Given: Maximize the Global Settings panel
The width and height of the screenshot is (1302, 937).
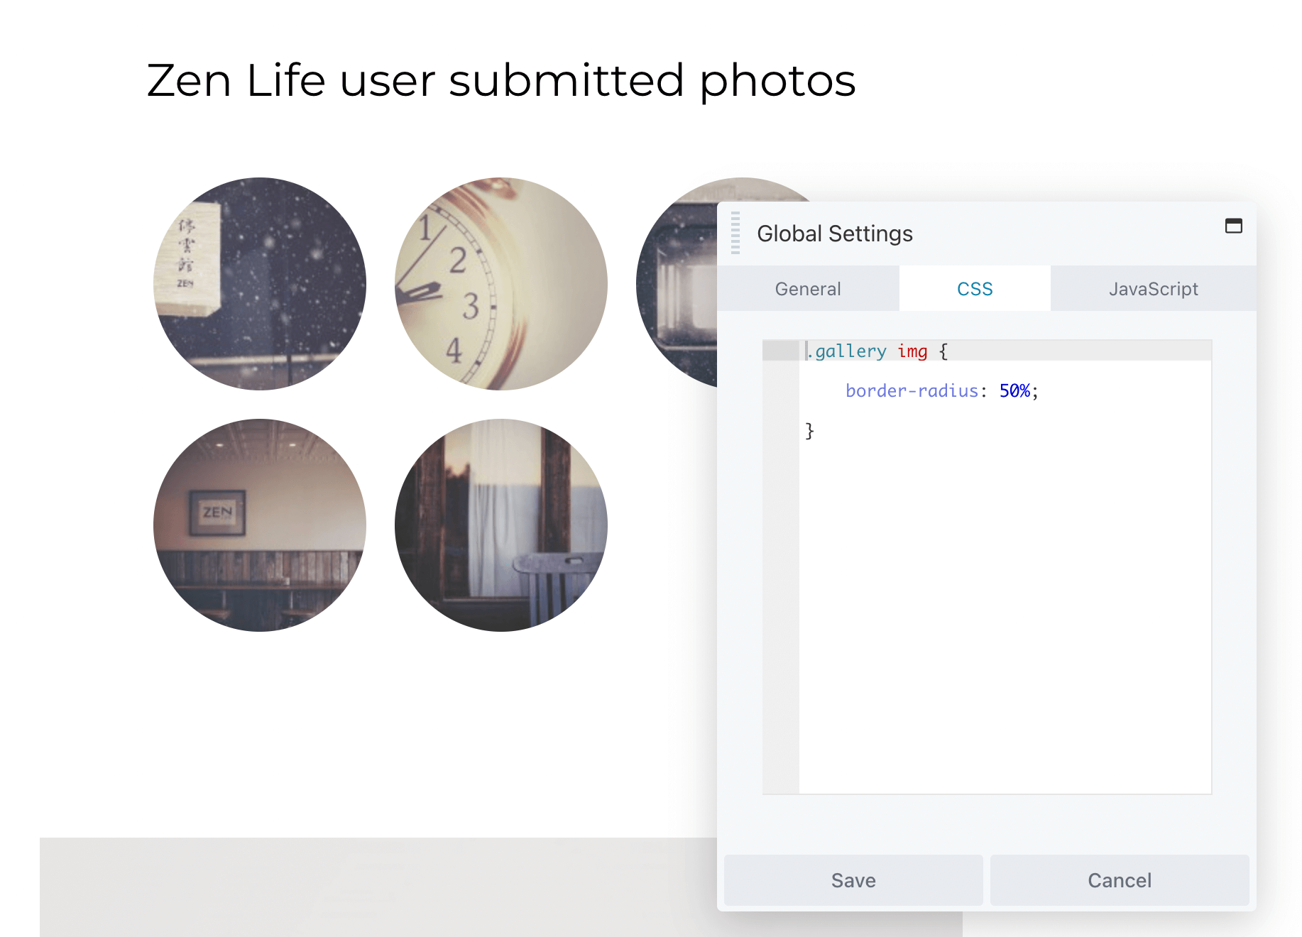Looking at the screenshot, I should (x=1233, y=226).
